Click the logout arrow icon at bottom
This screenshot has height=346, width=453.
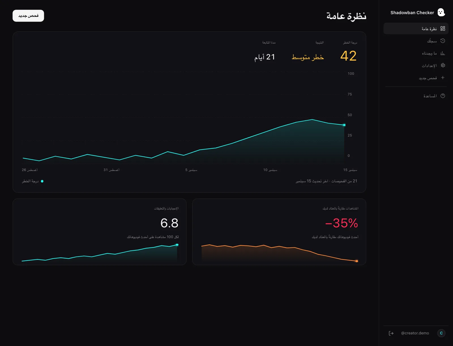coord(391,333)
